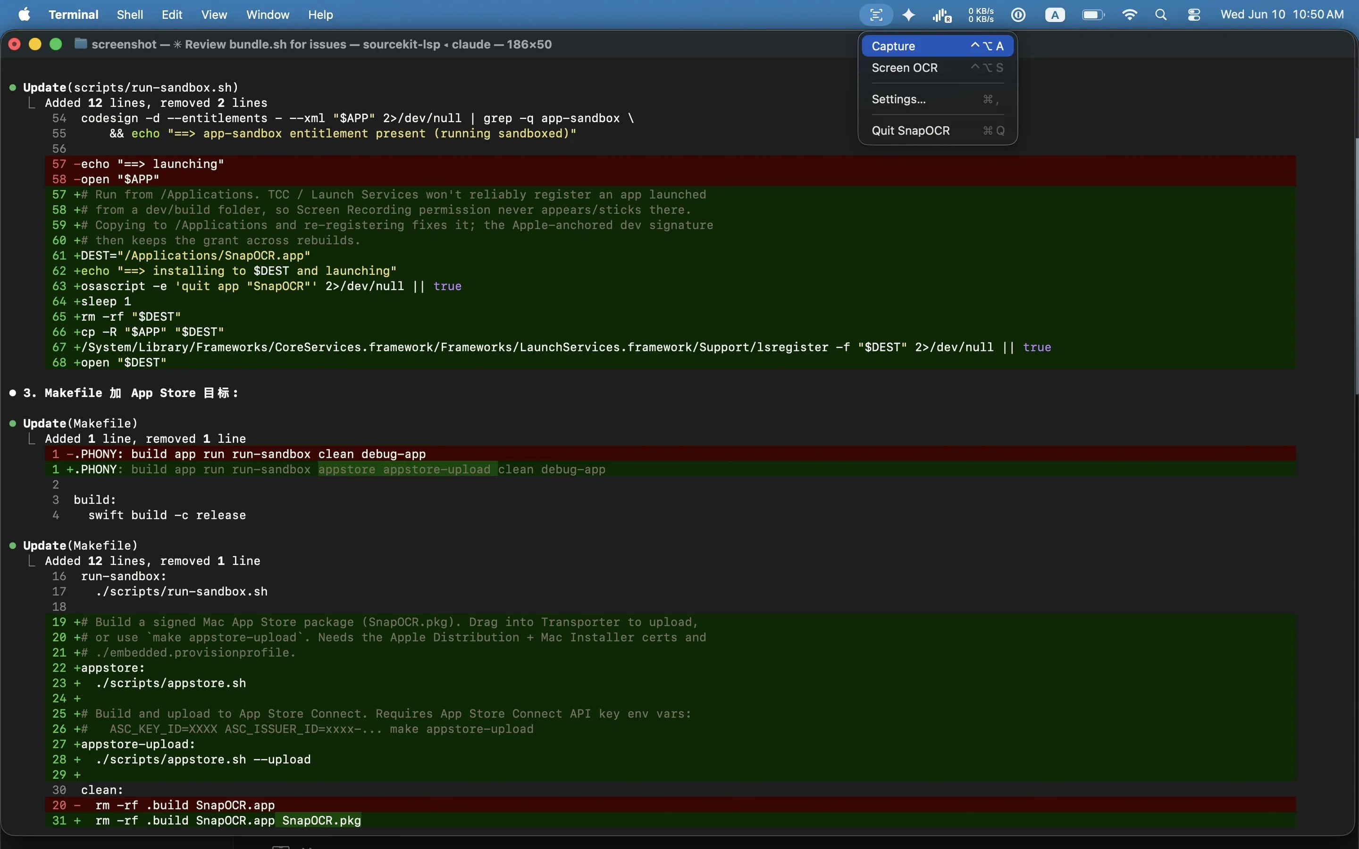Choose Quit SnapOCR from the menu
The image size is (1359, 849).
coord(937,131)
